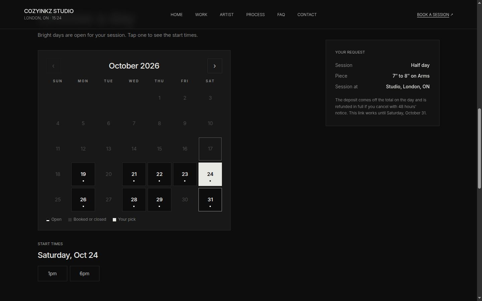Open the WORK nav link
The image size is (482, 301).
click(x=201, y=15)
